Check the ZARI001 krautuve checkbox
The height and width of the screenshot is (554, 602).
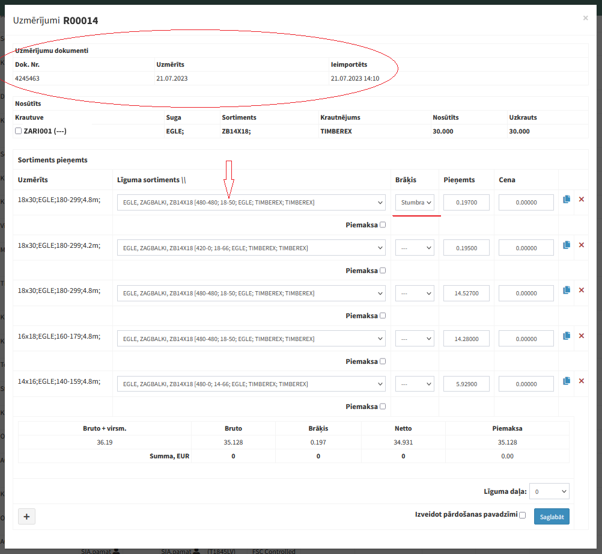point(19,131)
